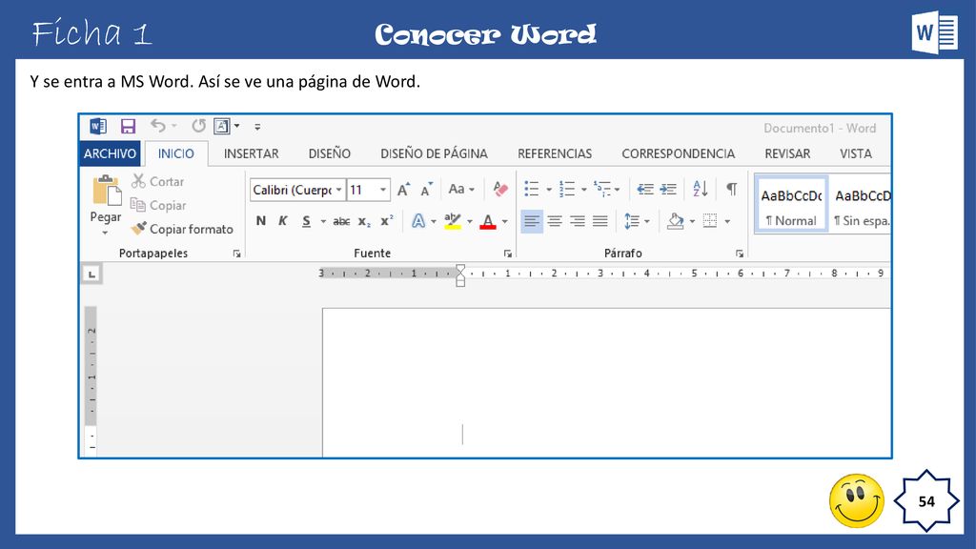
Task: Click the indent marker on horizontal ruler
Action: (x=460, y=275)
